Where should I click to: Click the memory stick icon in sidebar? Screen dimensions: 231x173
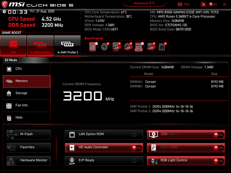click(9, 81)
